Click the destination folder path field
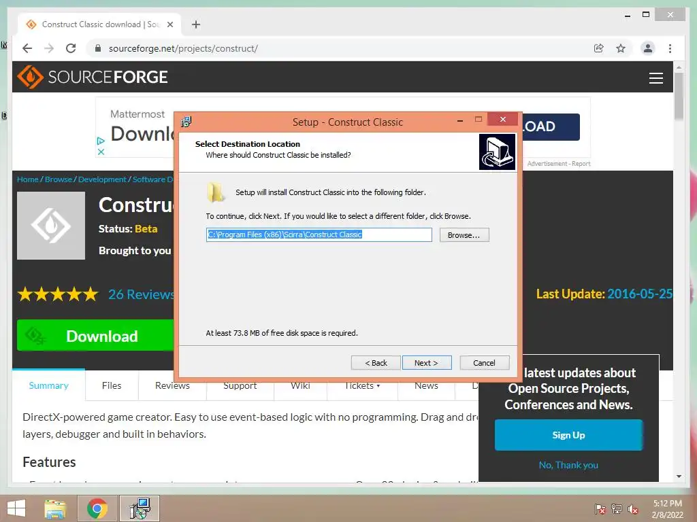Image resolution: width=697 pixels, height=522 pixels. [x=319, y=234]
